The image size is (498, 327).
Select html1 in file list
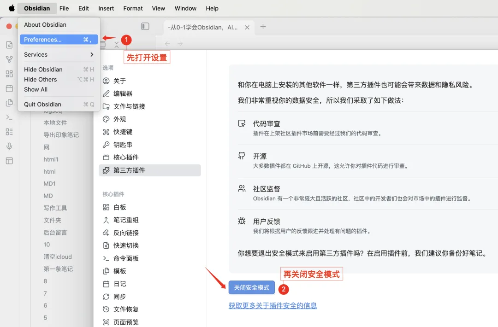[x=51, y=159]
